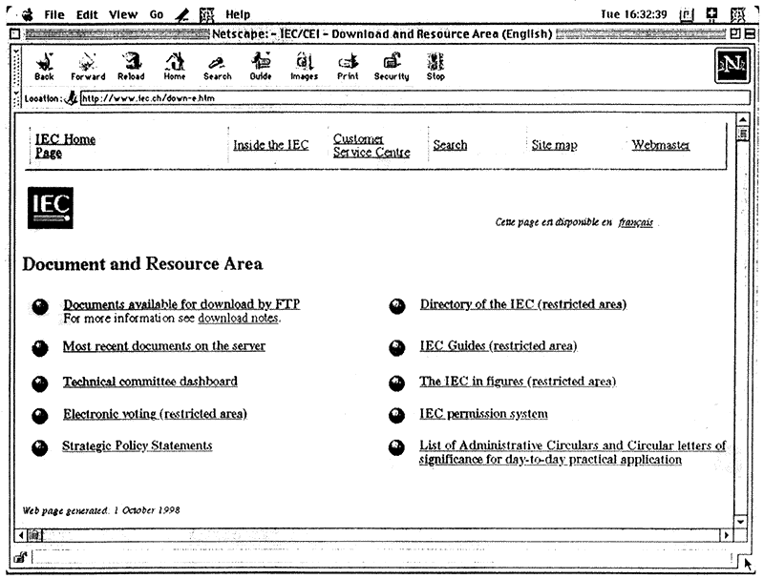Image resolution: width=764 pixels, height=579 pixels.
Task: Click the Document and Resource Area heading
Action: coord(142,264)
